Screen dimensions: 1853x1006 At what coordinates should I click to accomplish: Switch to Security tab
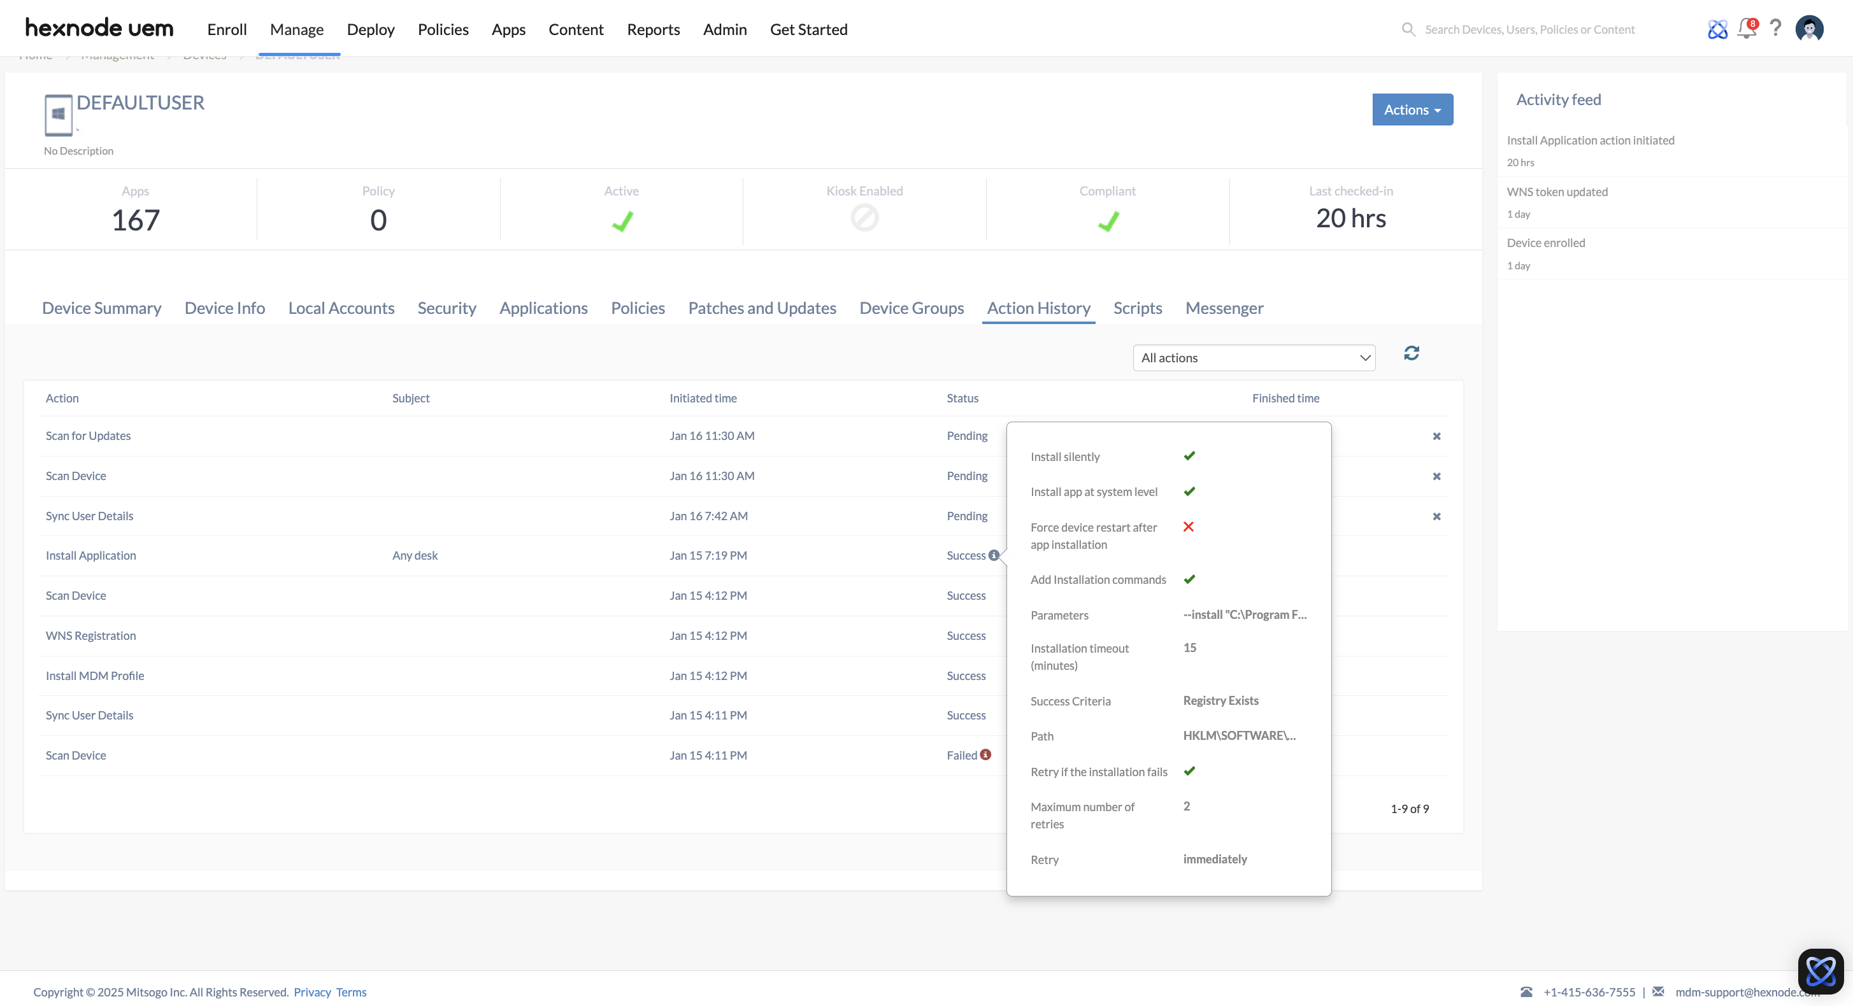447,308
